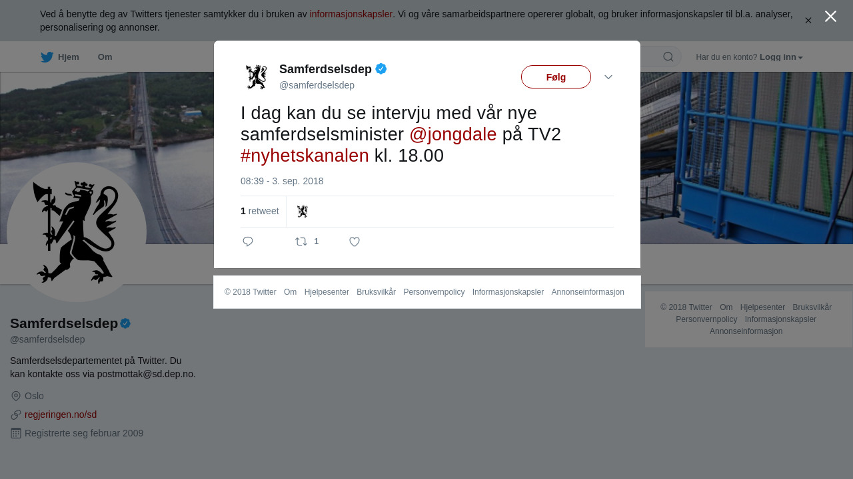Click the large Samferdselsdep profile picture

(x=77, y=232)
